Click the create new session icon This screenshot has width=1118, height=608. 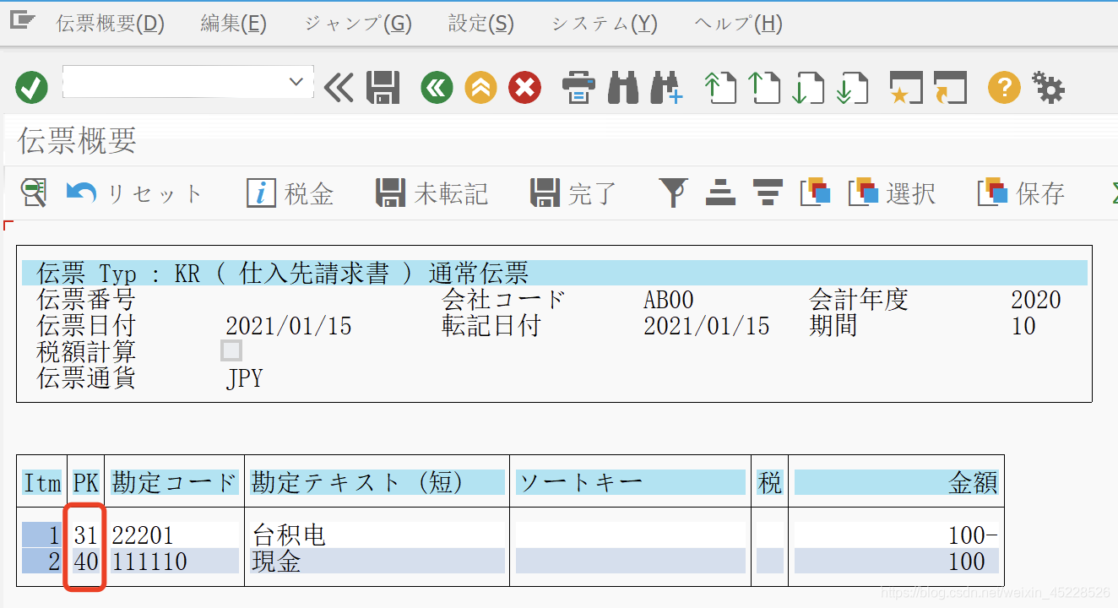click(x=906, y=87)
